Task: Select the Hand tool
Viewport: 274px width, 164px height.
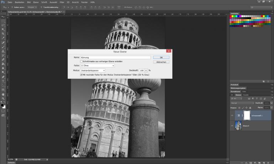Action: pyautogui.click(x=3, y=94)
